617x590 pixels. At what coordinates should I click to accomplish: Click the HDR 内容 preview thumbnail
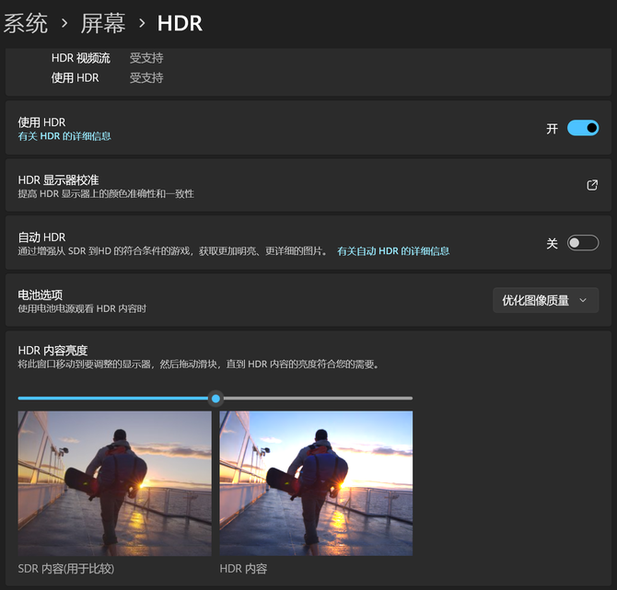coord(316,483)
